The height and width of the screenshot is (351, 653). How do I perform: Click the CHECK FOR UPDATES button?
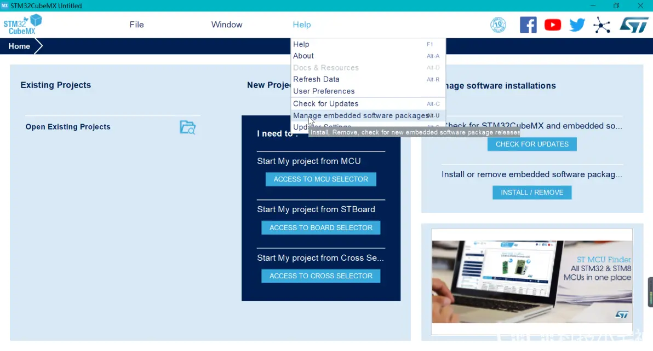tap(532, 144)
